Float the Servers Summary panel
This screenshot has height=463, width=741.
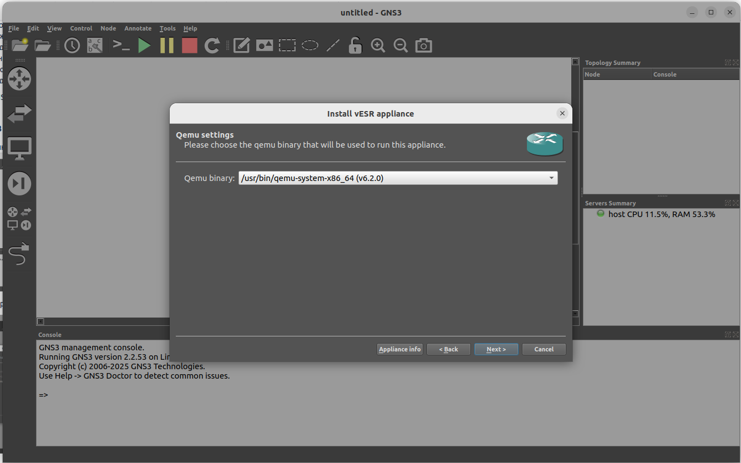pos(728,203)
